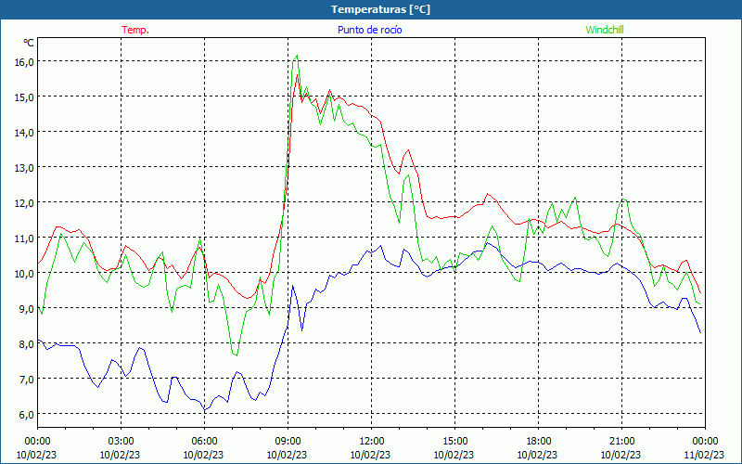
Task: Click the 6,0 y-axis value
Action: (x=26, y=415)
